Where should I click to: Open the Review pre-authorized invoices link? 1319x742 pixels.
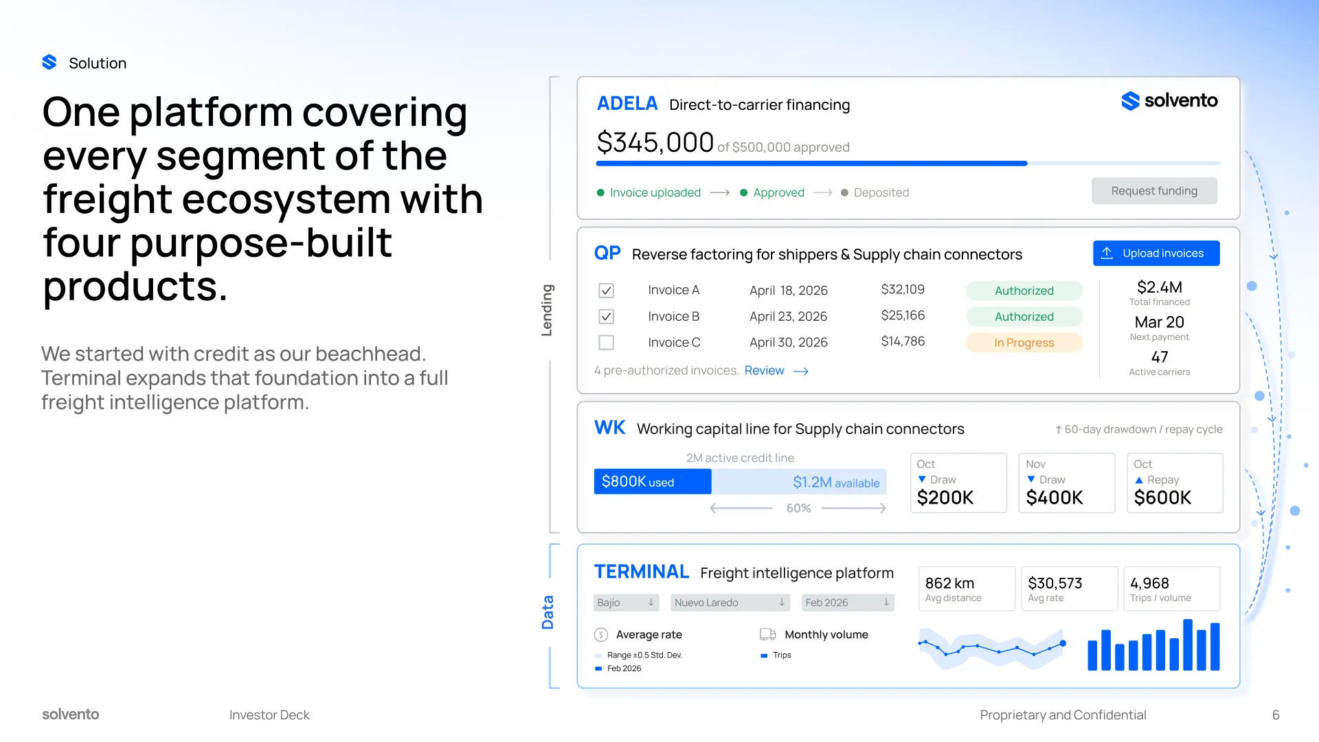(x=764, y=370)
